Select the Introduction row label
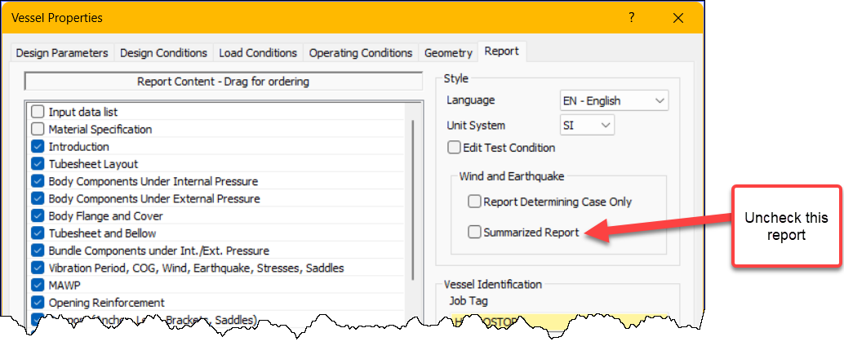The image size is (844, 346). (x=78, y=147)
